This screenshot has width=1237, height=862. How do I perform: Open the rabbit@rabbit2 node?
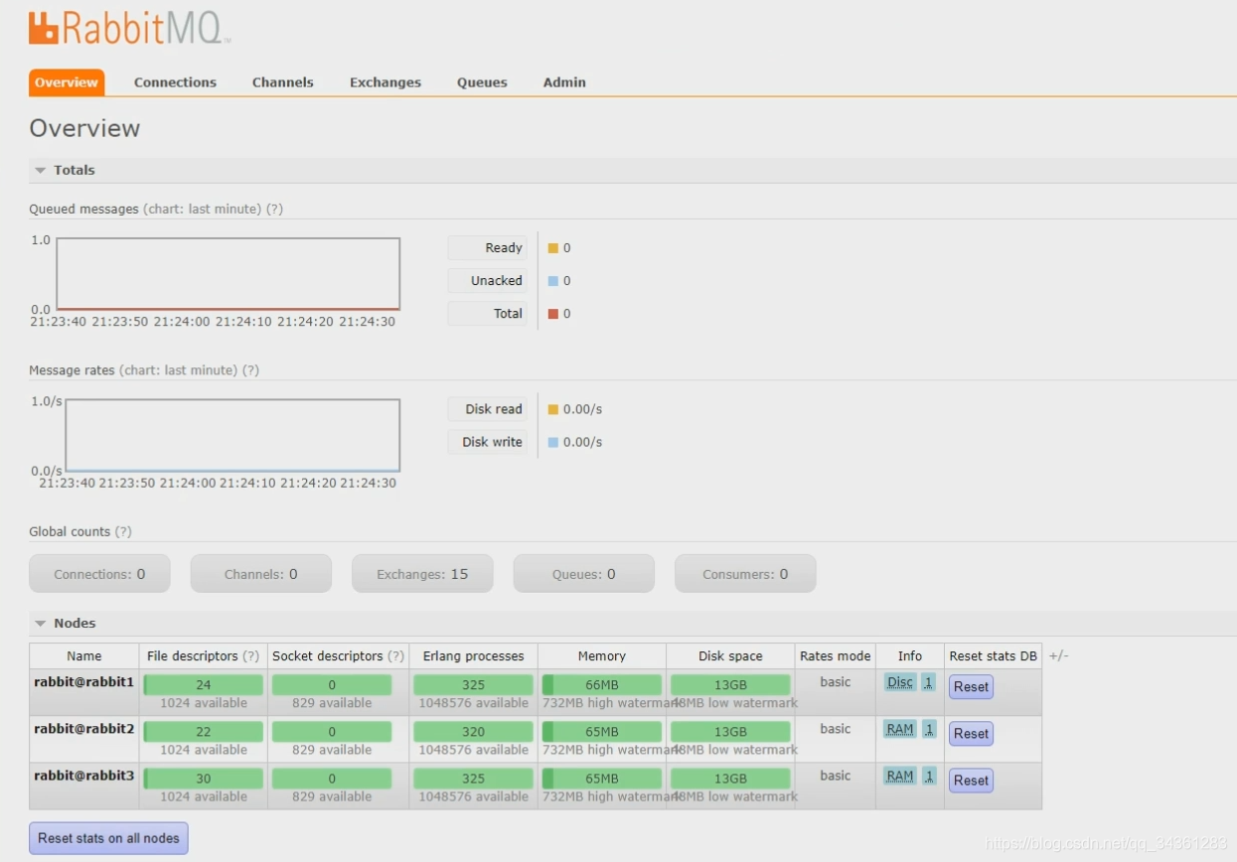(83, 729)
